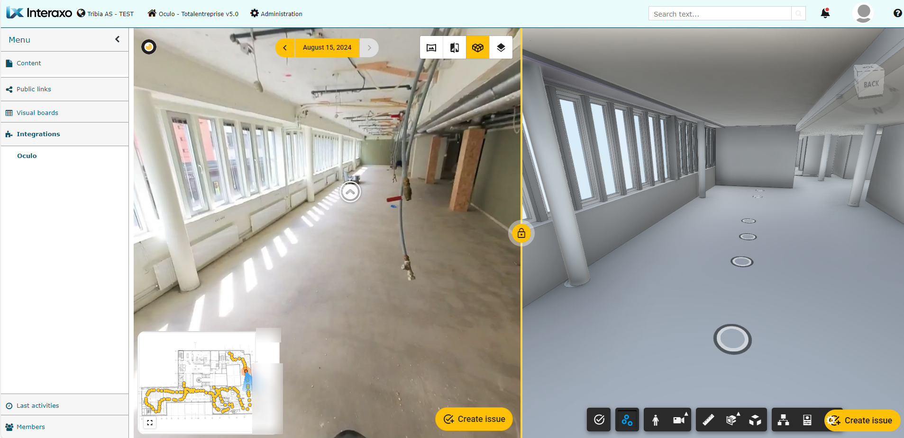This screenshot has width=904, height=438.
Task: Select the panorama image view mode
Action: 431,48
